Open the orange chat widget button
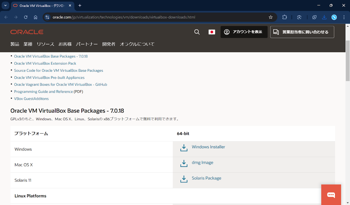Screen dimensions: 350x205 (331, 195)
